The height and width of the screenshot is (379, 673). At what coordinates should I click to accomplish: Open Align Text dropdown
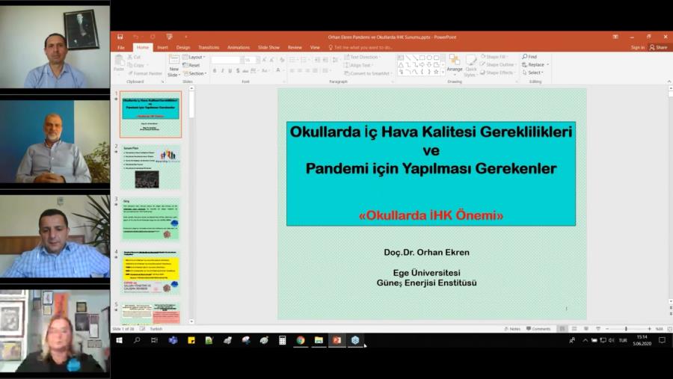point(359,65)
